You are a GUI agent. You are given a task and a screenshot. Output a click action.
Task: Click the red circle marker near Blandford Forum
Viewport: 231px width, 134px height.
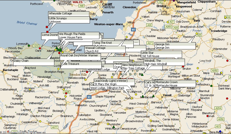208,116
